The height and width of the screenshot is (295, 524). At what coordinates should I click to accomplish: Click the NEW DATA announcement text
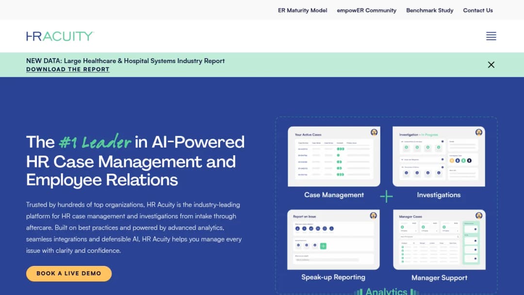[125, 61]
